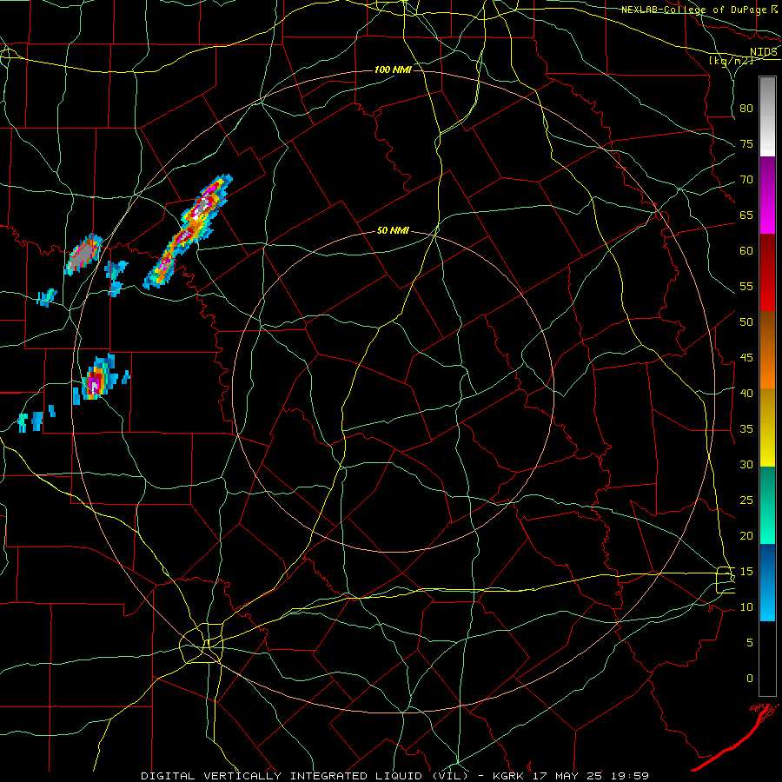This screenshot has height=782, width=782.
Task: Select the dark red segment of the color scale
Action: tap(767, 273)
